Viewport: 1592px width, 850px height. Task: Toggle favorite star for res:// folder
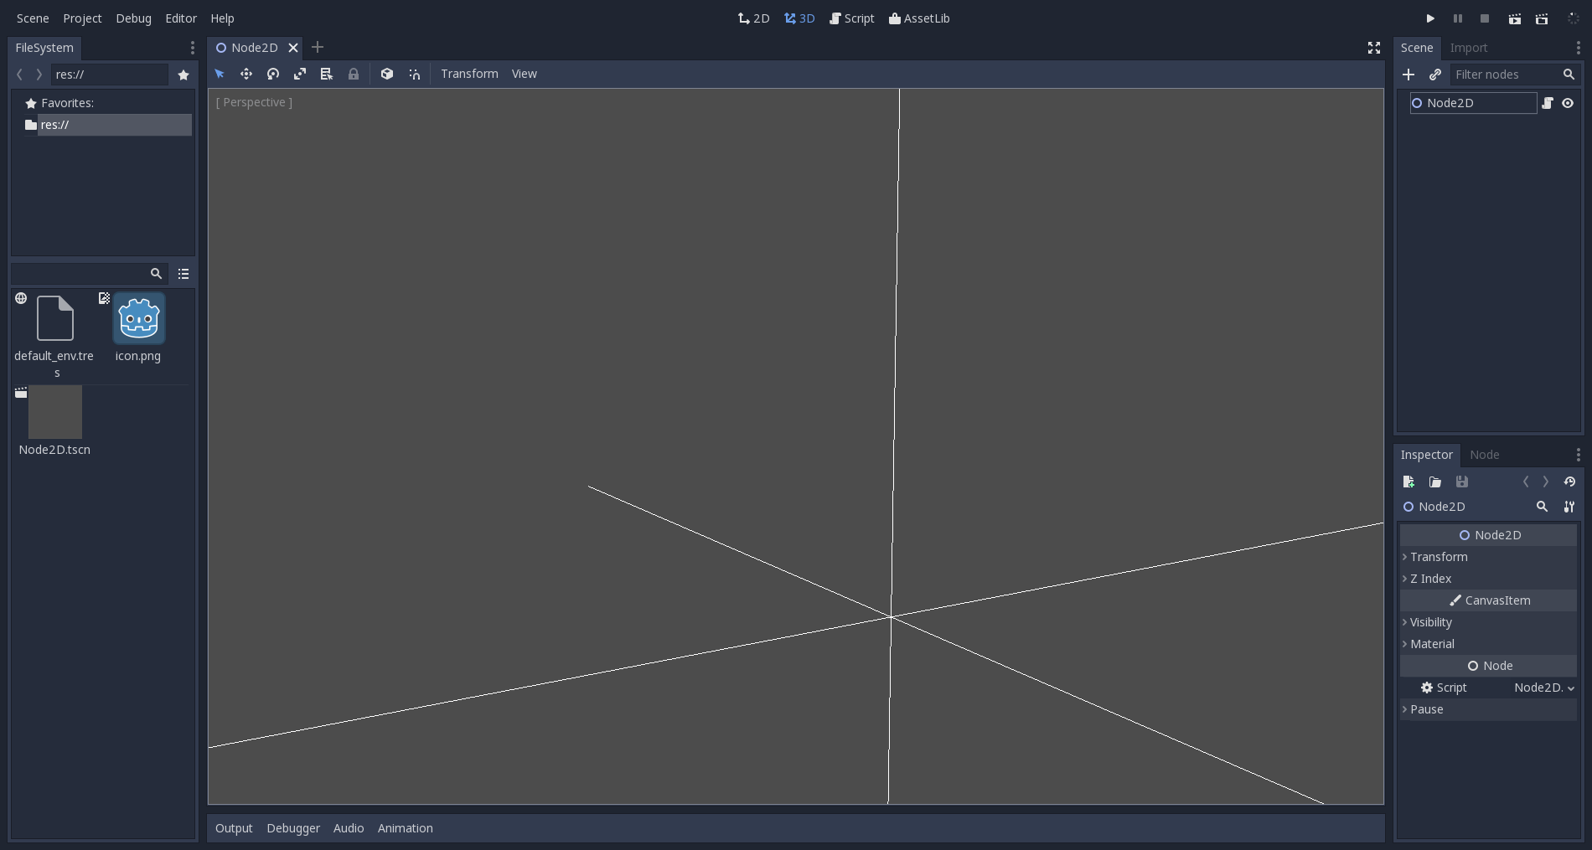click(x=183, y=75)
